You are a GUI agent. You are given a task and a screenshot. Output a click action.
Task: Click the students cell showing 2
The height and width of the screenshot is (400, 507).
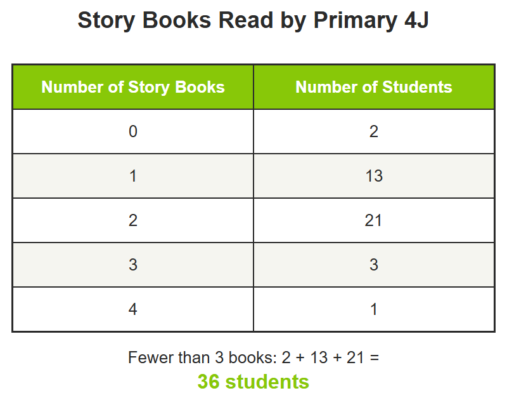click(374, 131)
